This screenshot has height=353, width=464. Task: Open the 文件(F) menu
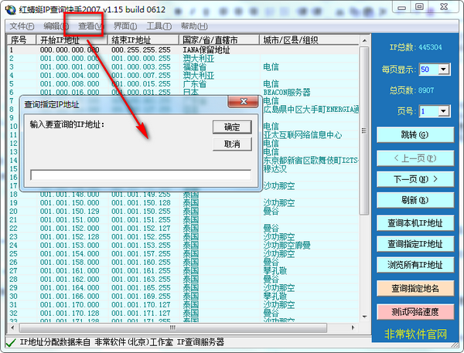22,25
